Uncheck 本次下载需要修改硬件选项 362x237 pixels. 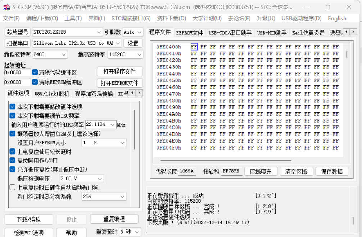coord(13,106)
